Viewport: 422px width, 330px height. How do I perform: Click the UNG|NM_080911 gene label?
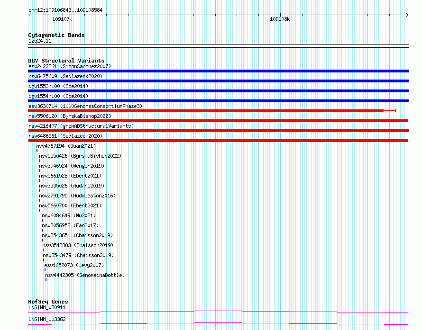click(x=47, y=307)
